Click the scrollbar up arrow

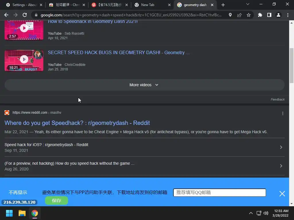point(292,23)
